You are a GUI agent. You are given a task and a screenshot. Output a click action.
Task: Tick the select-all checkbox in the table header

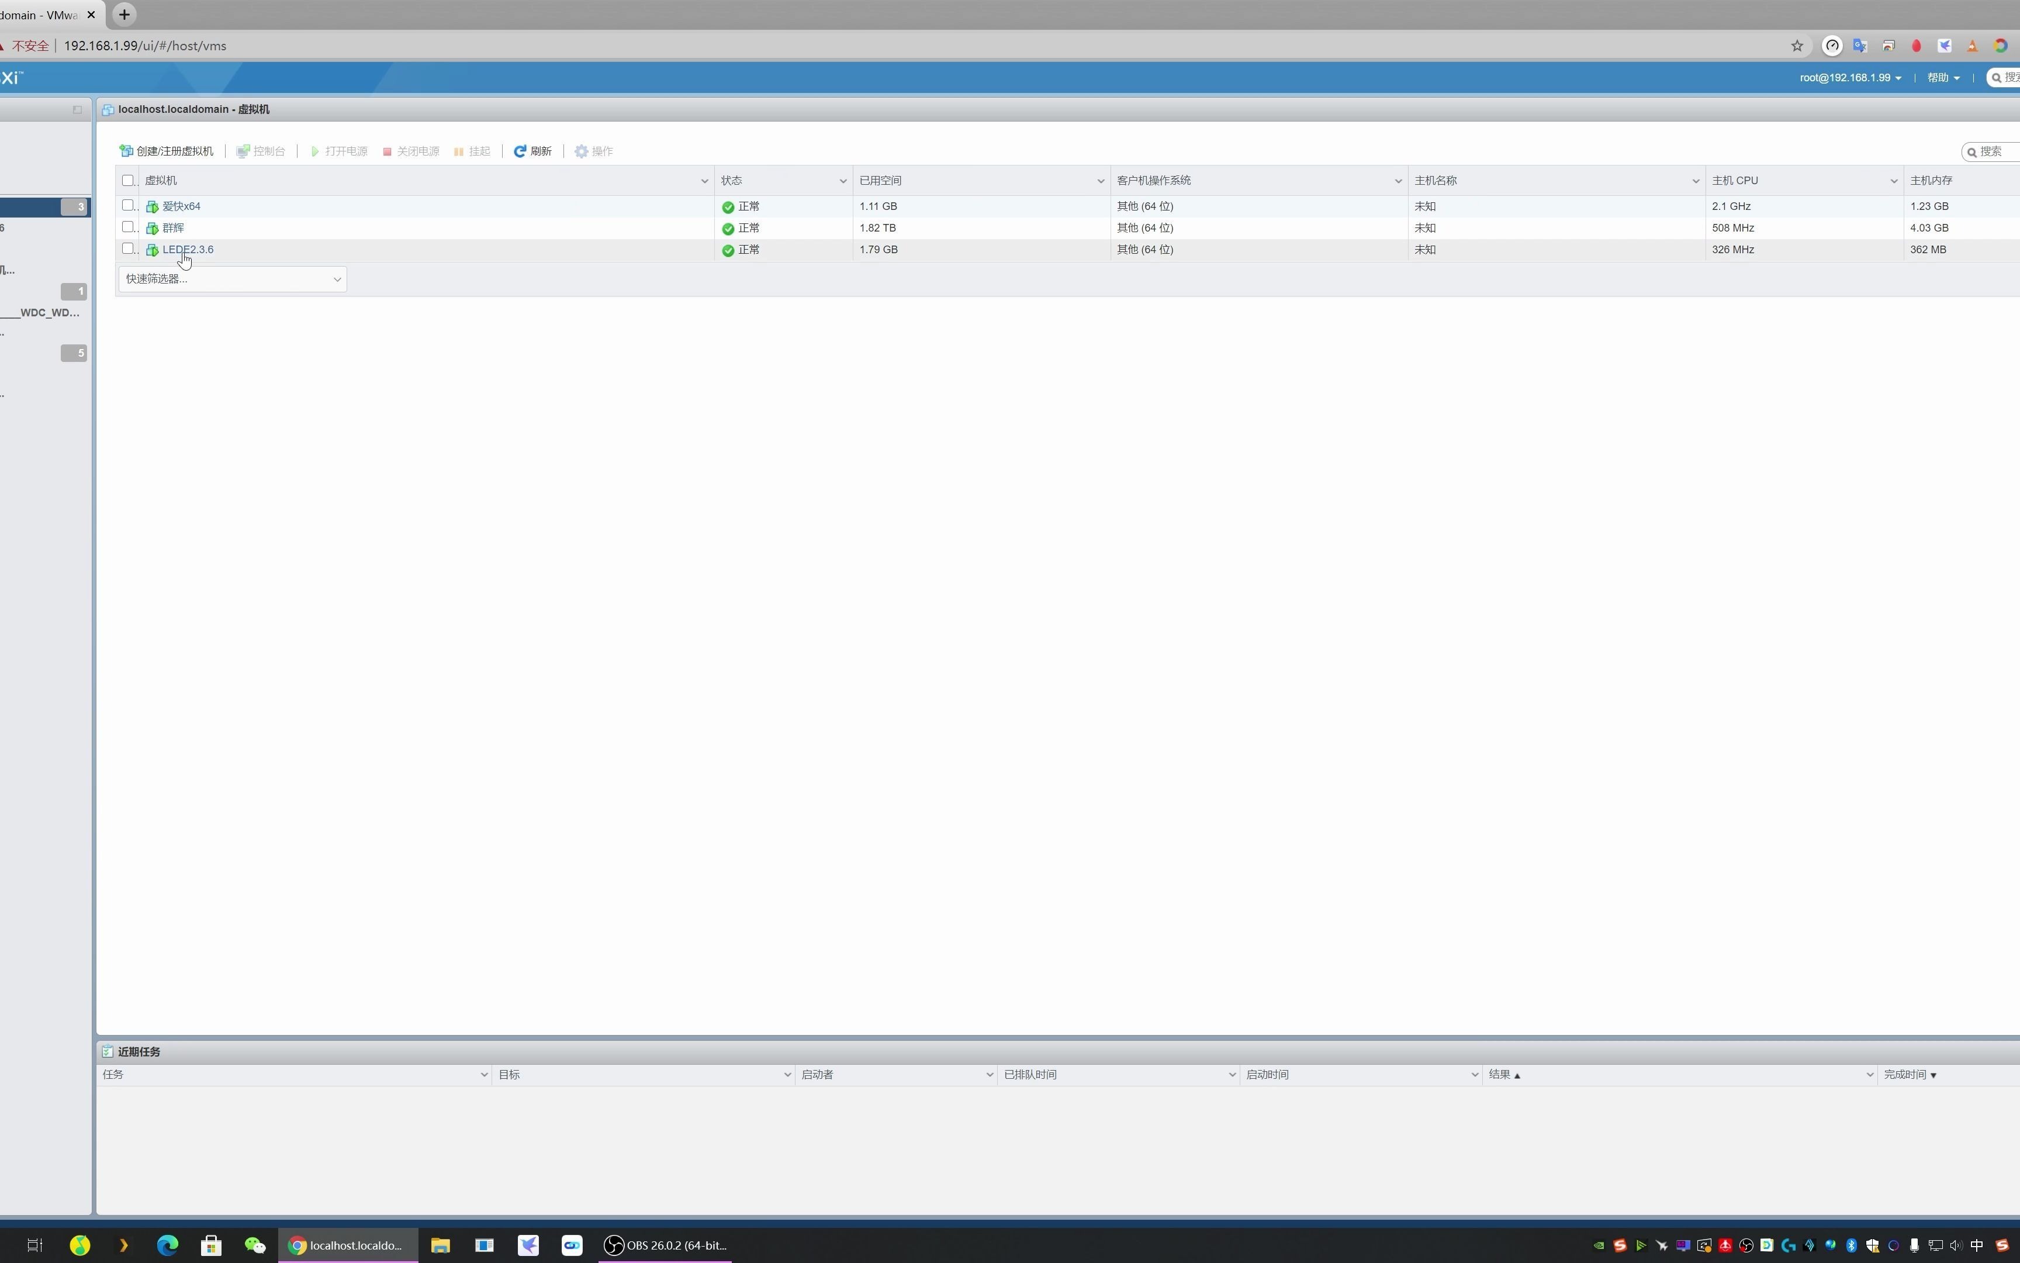point(127,181)
